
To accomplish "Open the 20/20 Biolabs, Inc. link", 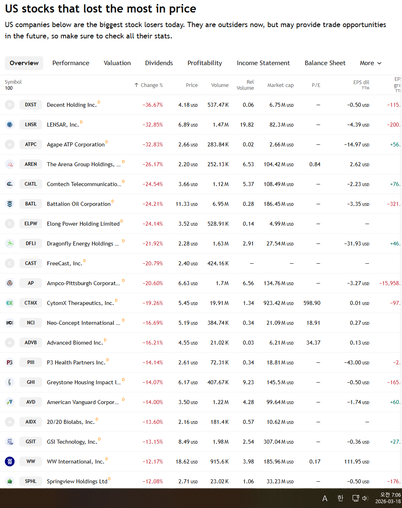I will 71,422.
